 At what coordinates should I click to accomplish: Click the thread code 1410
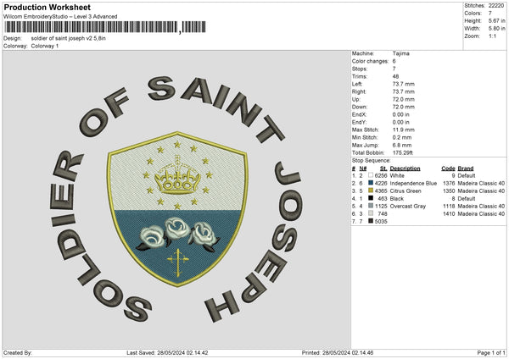tap(449, 214)
